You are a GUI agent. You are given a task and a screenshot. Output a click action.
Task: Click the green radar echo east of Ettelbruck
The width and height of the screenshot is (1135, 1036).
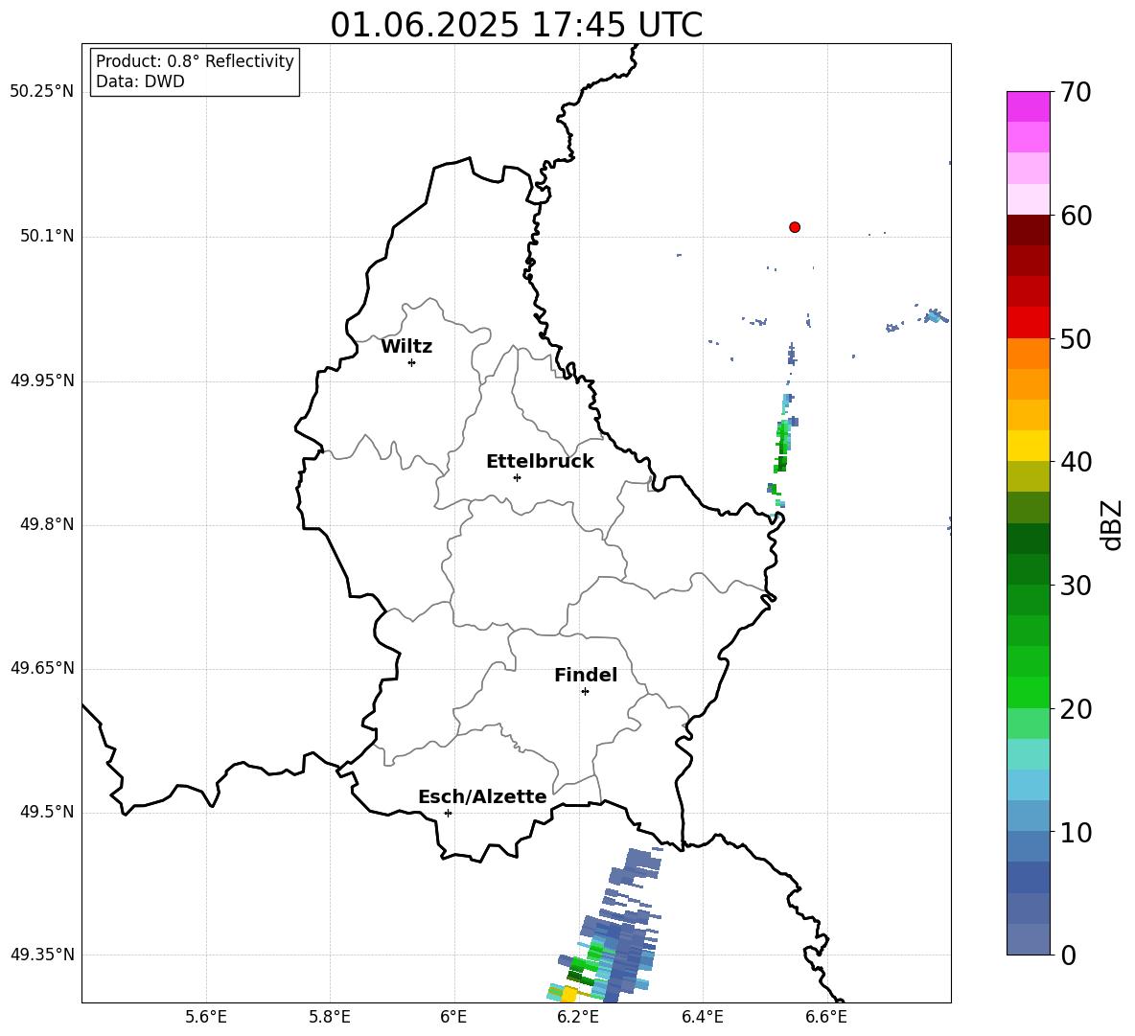coord(782,446)
